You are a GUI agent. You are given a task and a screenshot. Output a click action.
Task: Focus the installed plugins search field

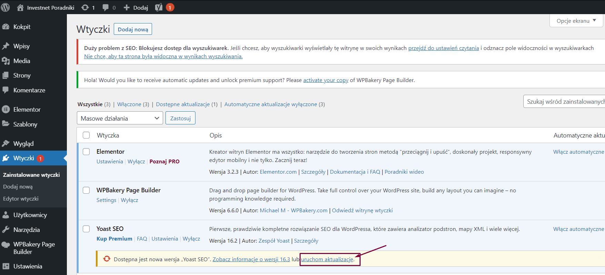(565, 102)
